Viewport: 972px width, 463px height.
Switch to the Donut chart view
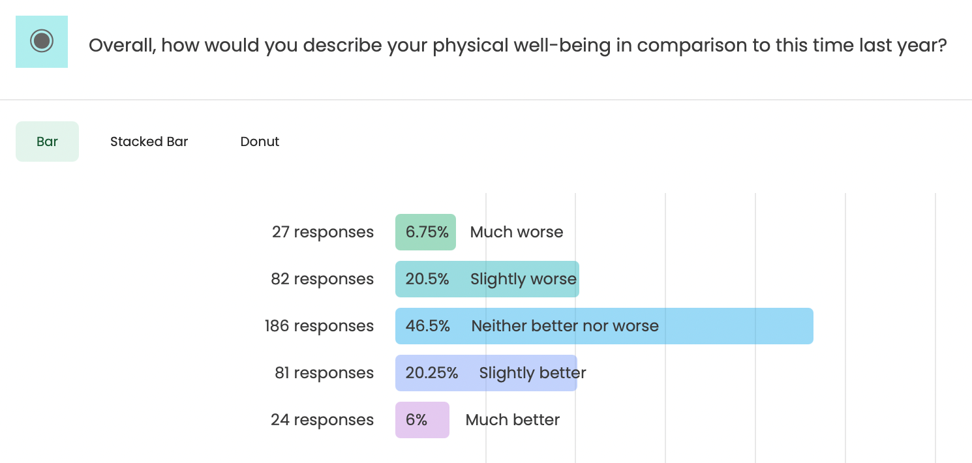[260, 142]
